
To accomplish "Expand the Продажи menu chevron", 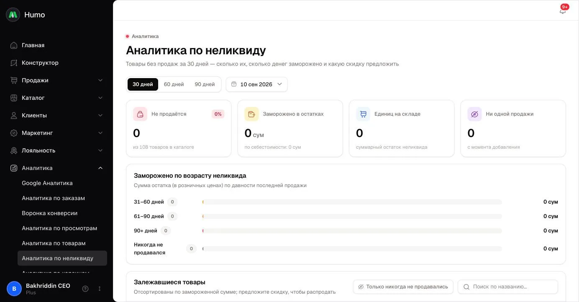I will [100, 80].
